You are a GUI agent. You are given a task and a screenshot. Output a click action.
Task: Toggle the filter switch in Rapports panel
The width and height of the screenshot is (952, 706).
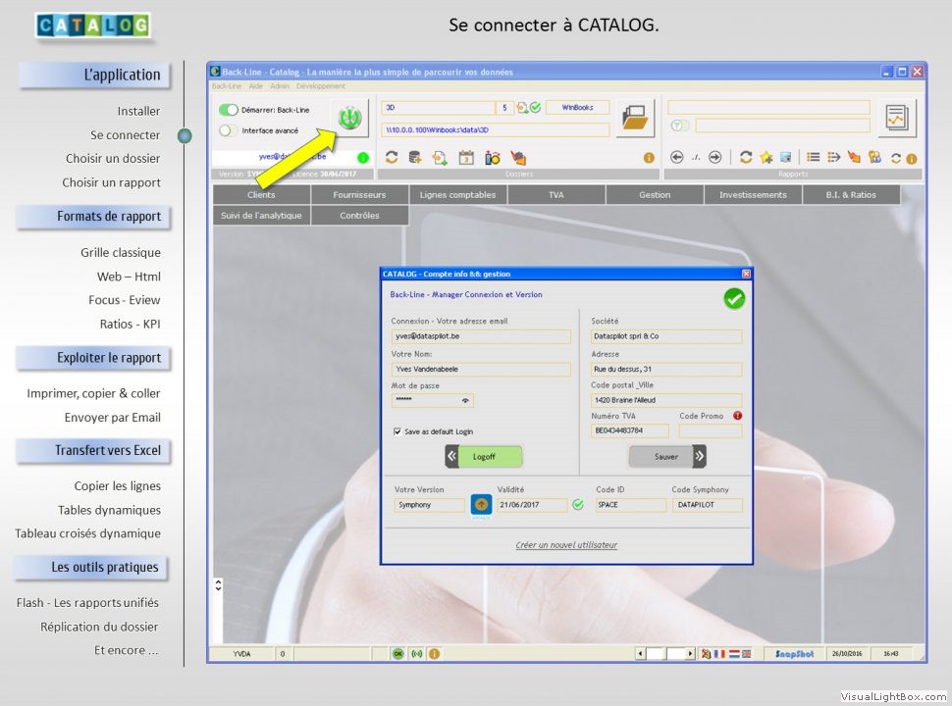(x=679, y=126)
